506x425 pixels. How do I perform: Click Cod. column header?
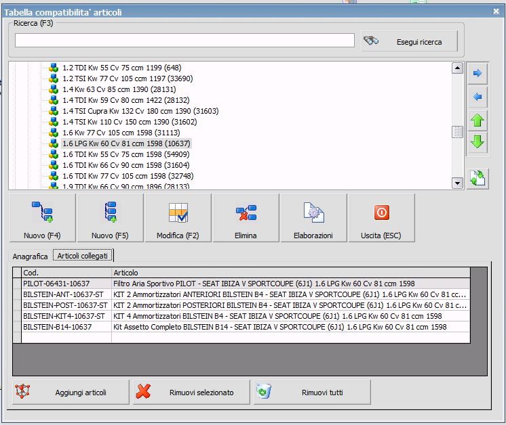coord(66,273)
